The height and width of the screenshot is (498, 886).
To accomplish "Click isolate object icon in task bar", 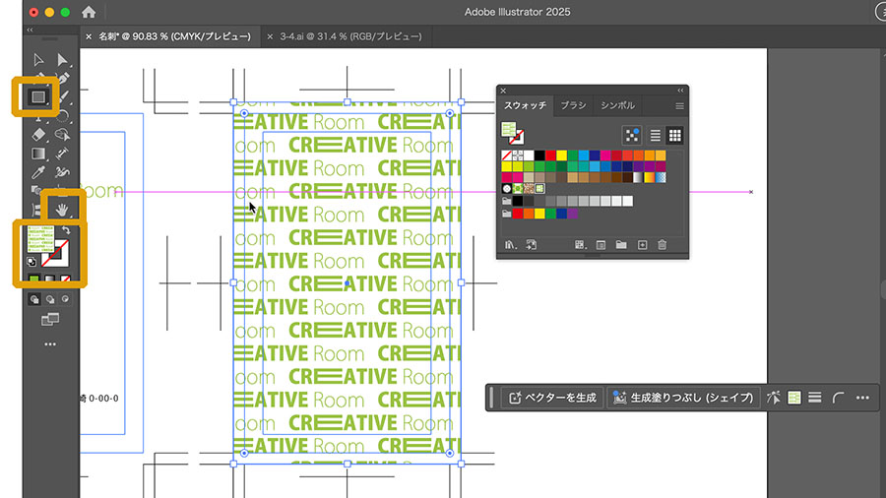I will pos(773,398).
